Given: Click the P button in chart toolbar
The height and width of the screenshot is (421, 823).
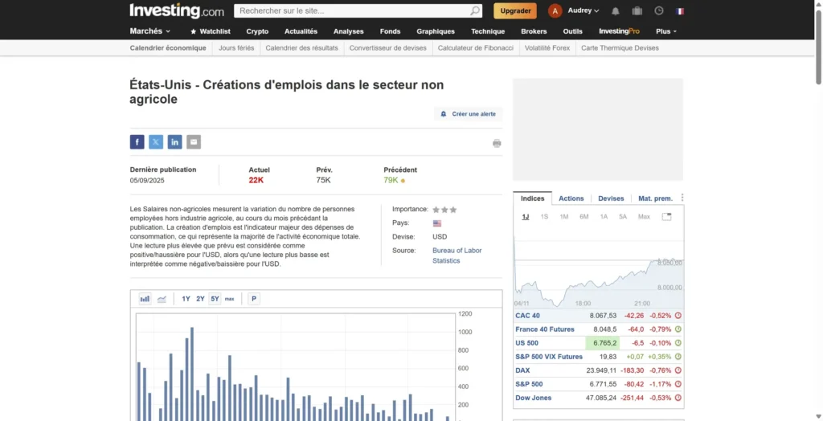Looking at the screenshot, I should click(254, 299).
